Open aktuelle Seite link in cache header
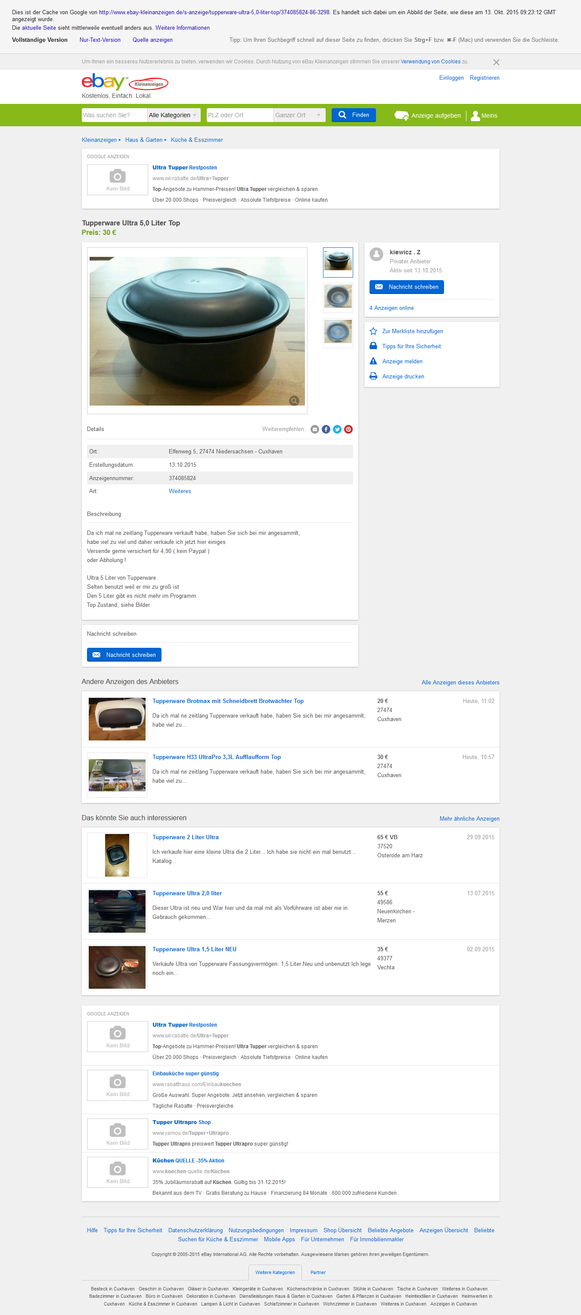The image size is (581, 1315). [39, 28]
